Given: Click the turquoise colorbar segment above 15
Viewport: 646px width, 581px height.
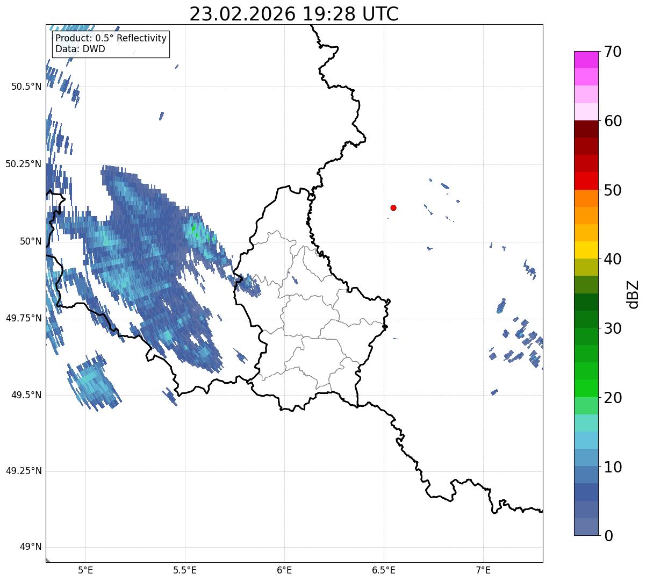Looking at the screenshot, I should [586, 423].
